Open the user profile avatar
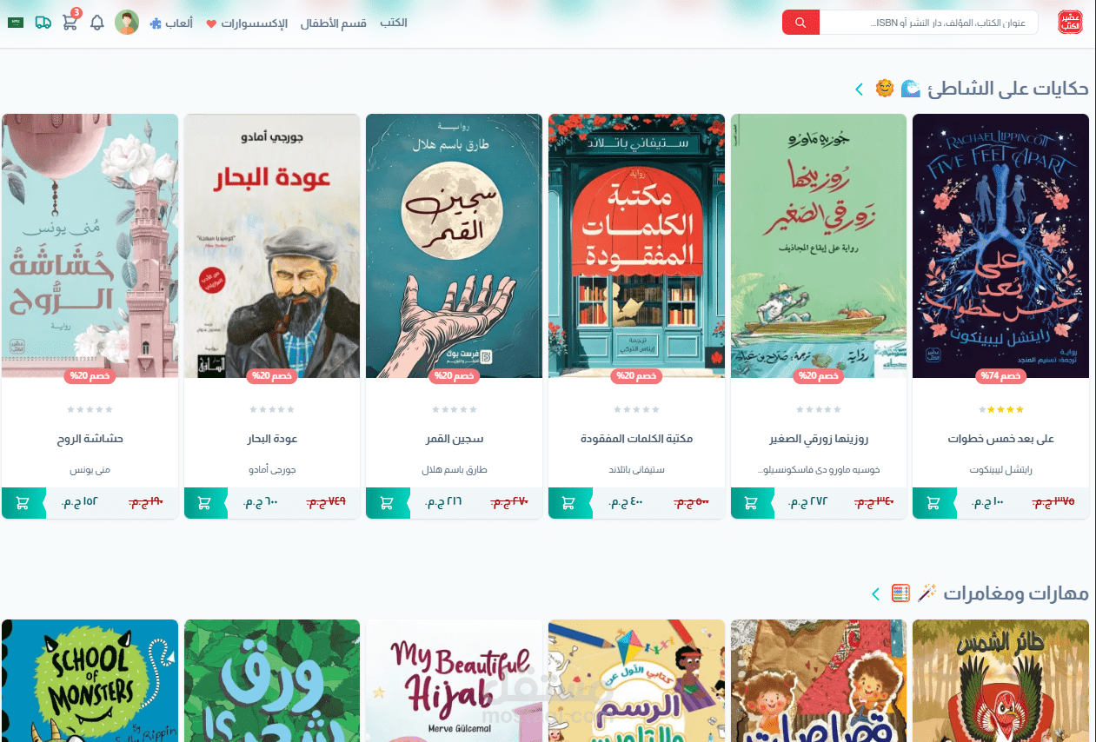The height and width of the screenshot is (742, 1096). [x=127, y=23]
